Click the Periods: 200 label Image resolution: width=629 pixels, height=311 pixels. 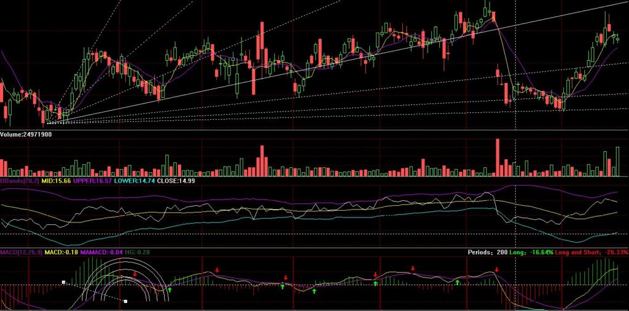(487, 253)
